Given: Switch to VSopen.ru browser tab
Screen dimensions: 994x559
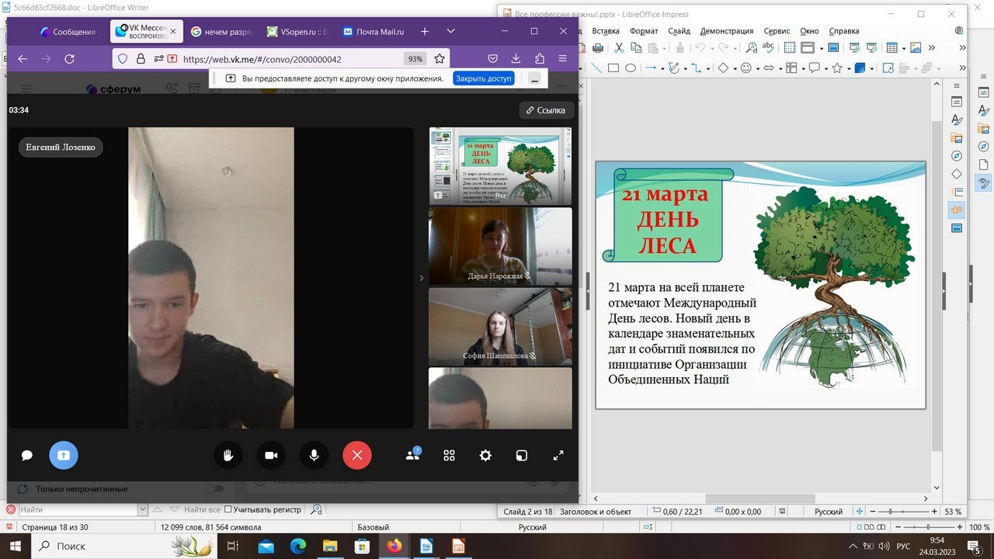Looking at the screenshot, I should 297,32.
